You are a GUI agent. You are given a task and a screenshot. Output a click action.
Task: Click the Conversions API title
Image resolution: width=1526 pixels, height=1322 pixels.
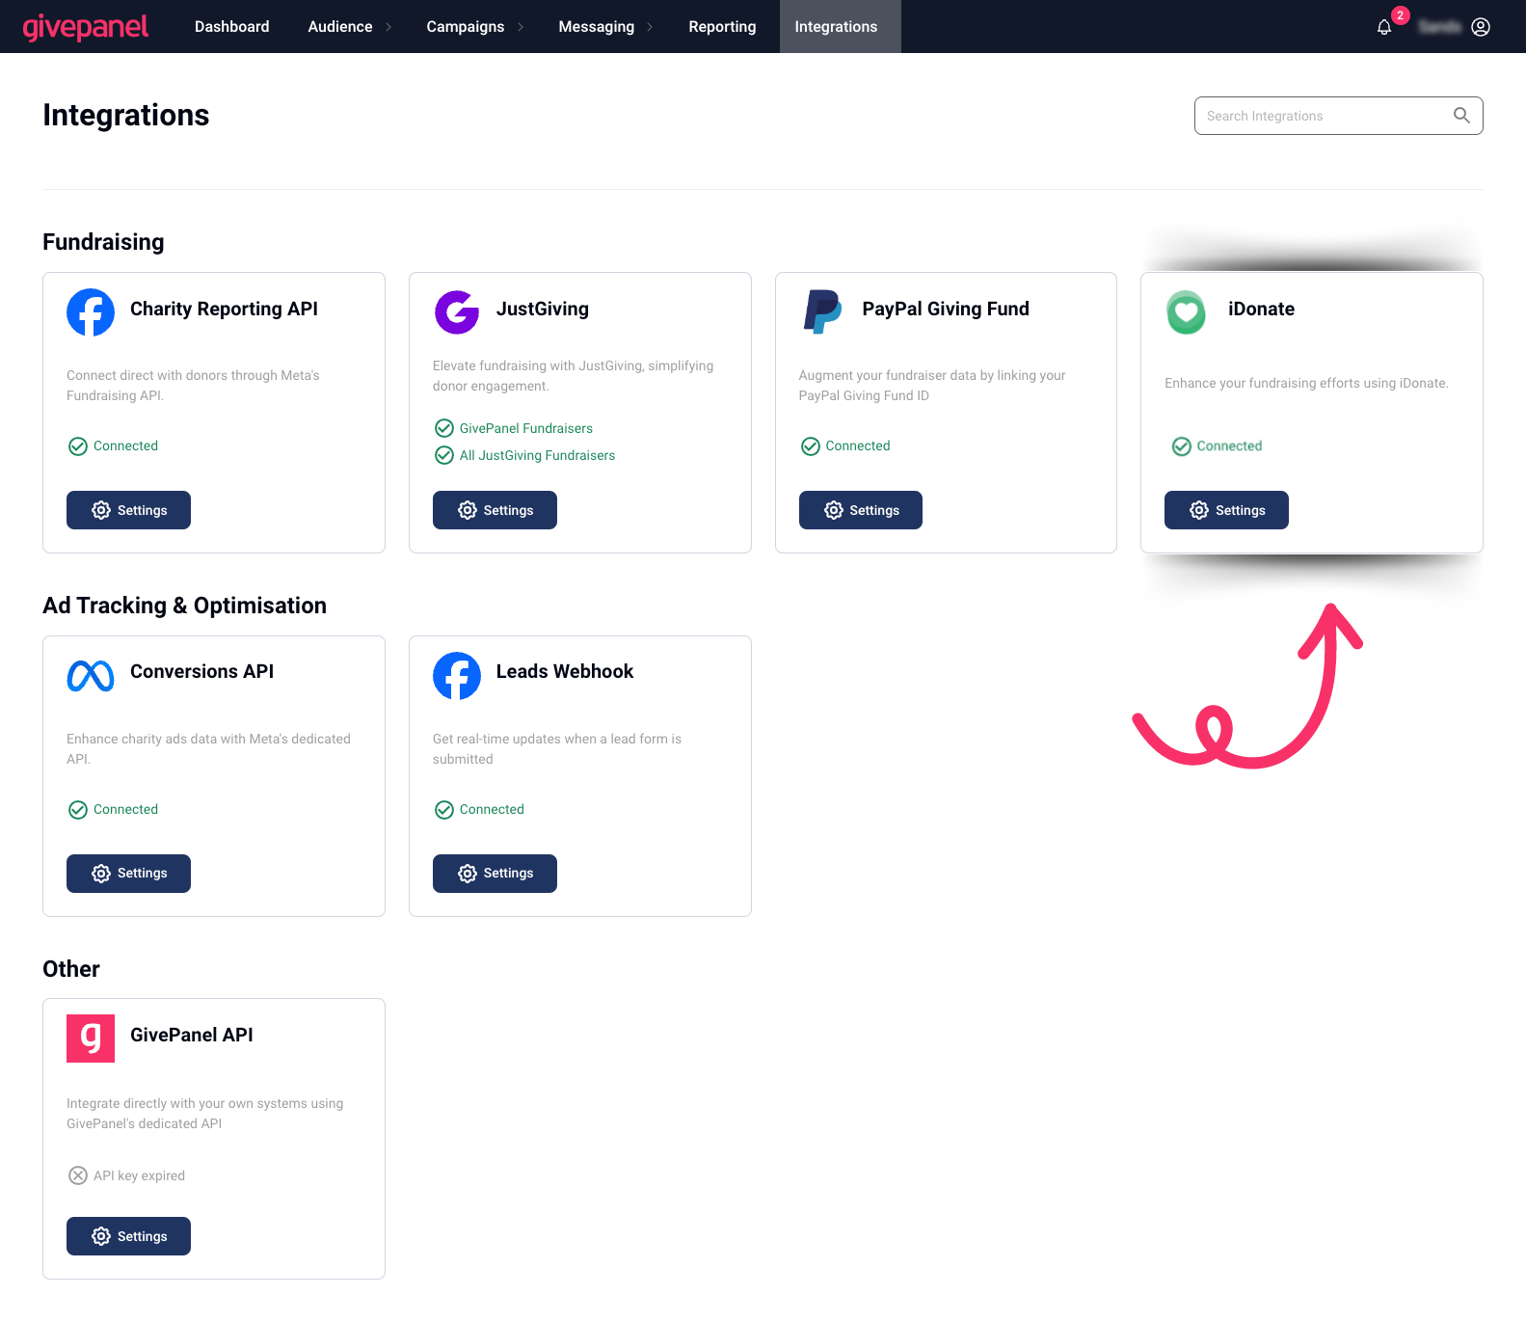(201, 671)
